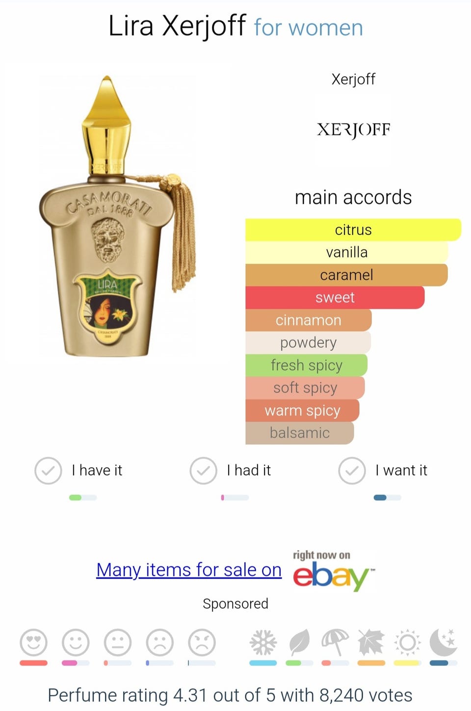Vote with the smiling like face
Screen dimensions: 471x711
76,642
